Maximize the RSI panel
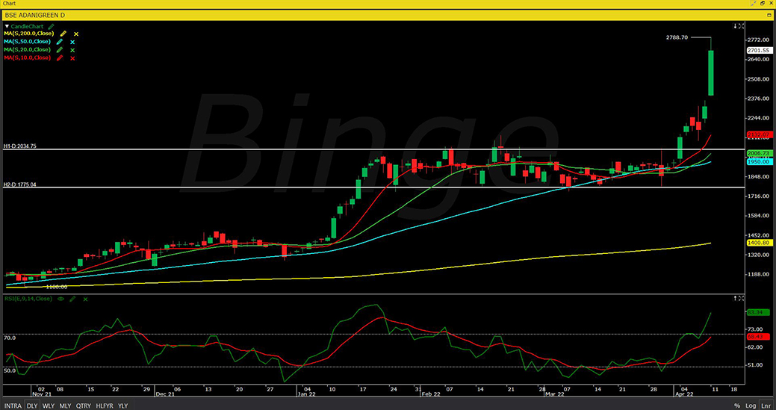This screenshot has height=410, width=776. 742,298
